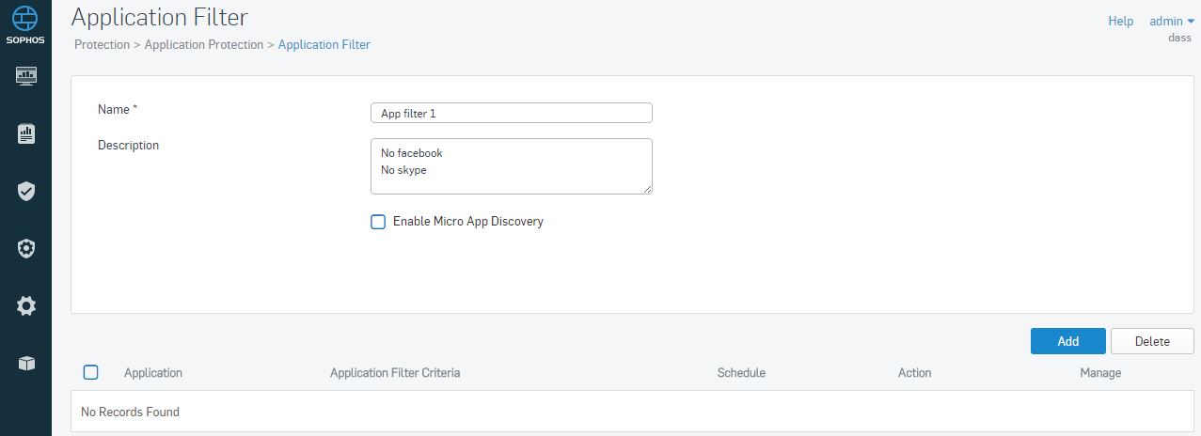The height and width of the screenshot is (436, 1201).
Task: Click the blue Add button
Action: [1067, 341]
